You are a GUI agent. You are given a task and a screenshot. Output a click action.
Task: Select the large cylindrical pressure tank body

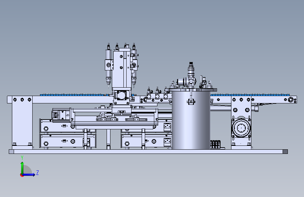click(191, 120)
